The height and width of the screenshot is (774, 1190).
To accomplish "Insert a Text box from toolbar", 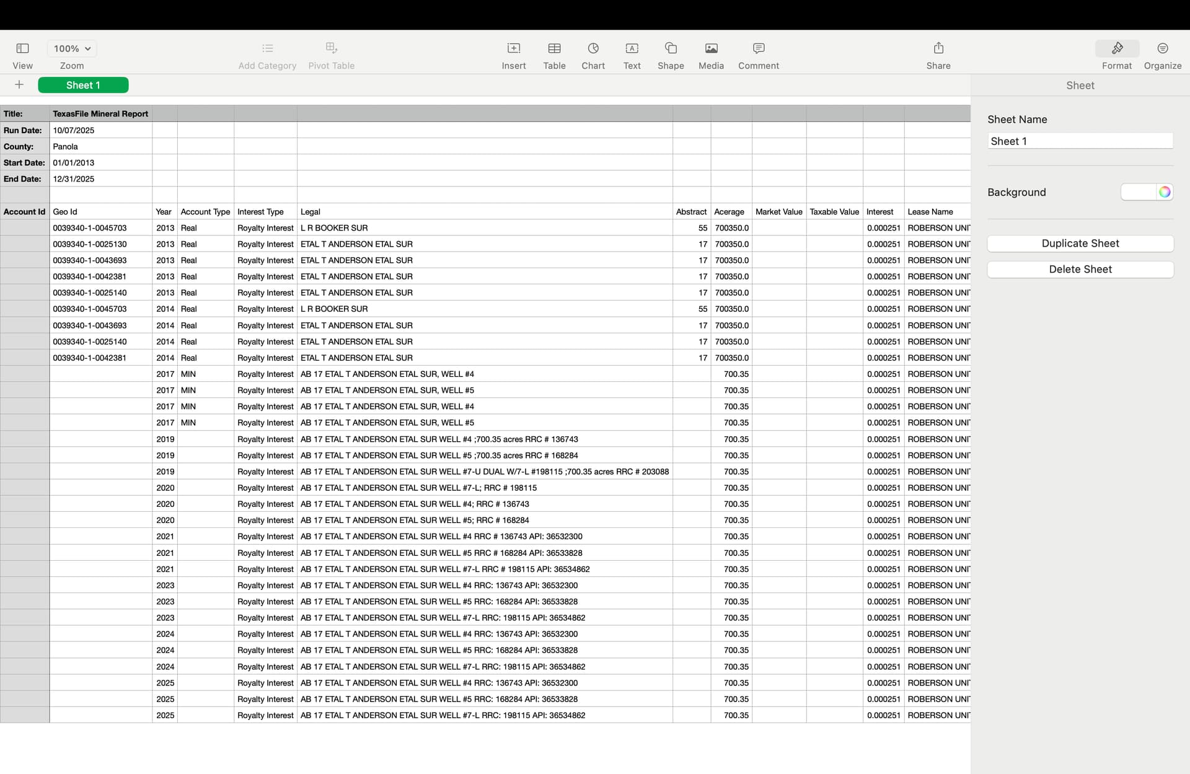I will pos(632,48).
